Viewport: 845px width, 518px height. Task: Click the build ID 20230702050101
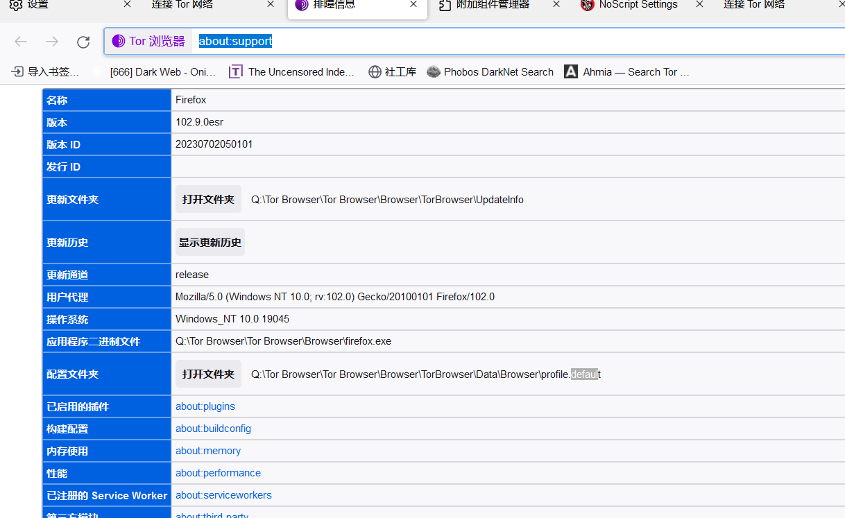click(214, 144)
